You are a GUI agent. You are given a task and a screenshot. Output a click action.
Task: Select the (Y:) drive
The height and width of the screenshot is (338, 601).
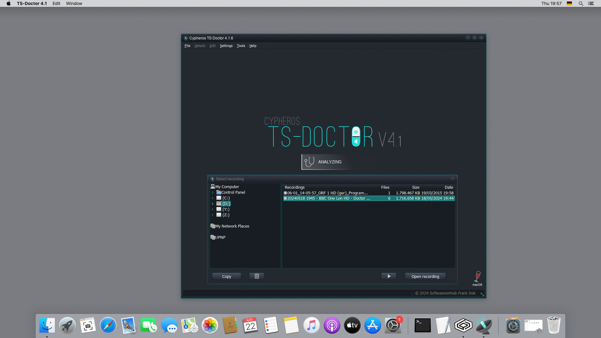tap(223, 209)
